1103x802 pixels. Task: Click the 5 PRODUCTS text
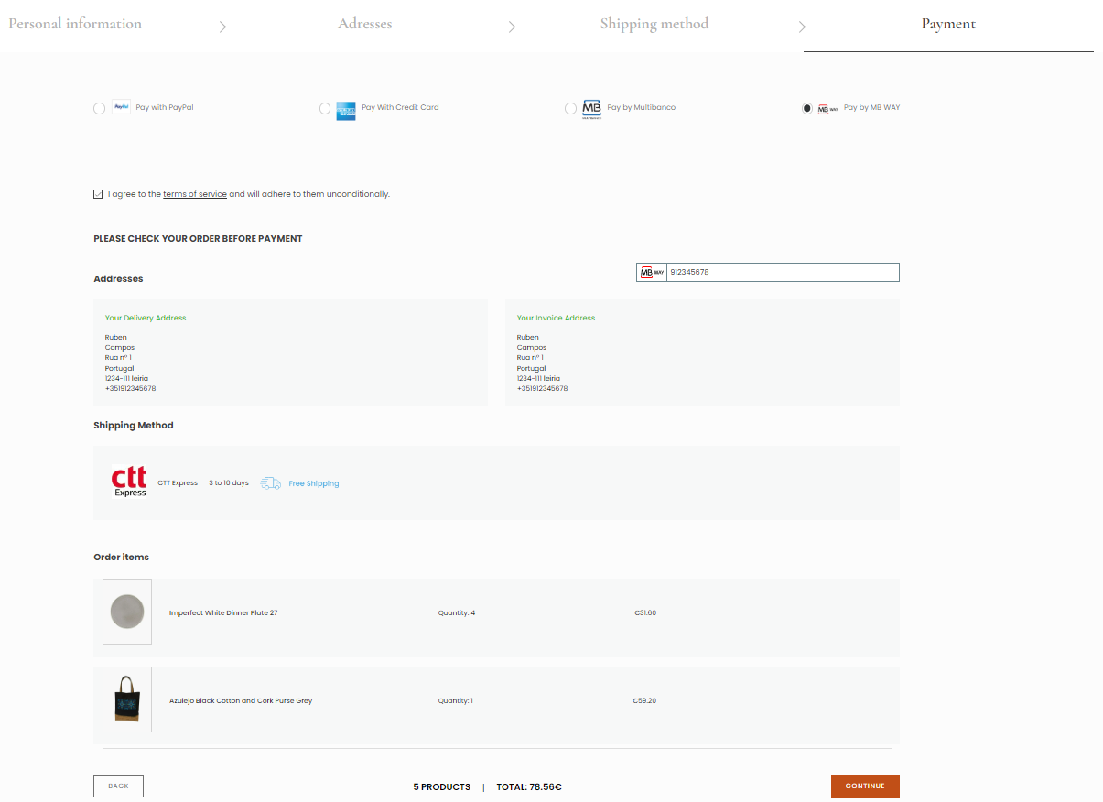(x=442, y=787)
